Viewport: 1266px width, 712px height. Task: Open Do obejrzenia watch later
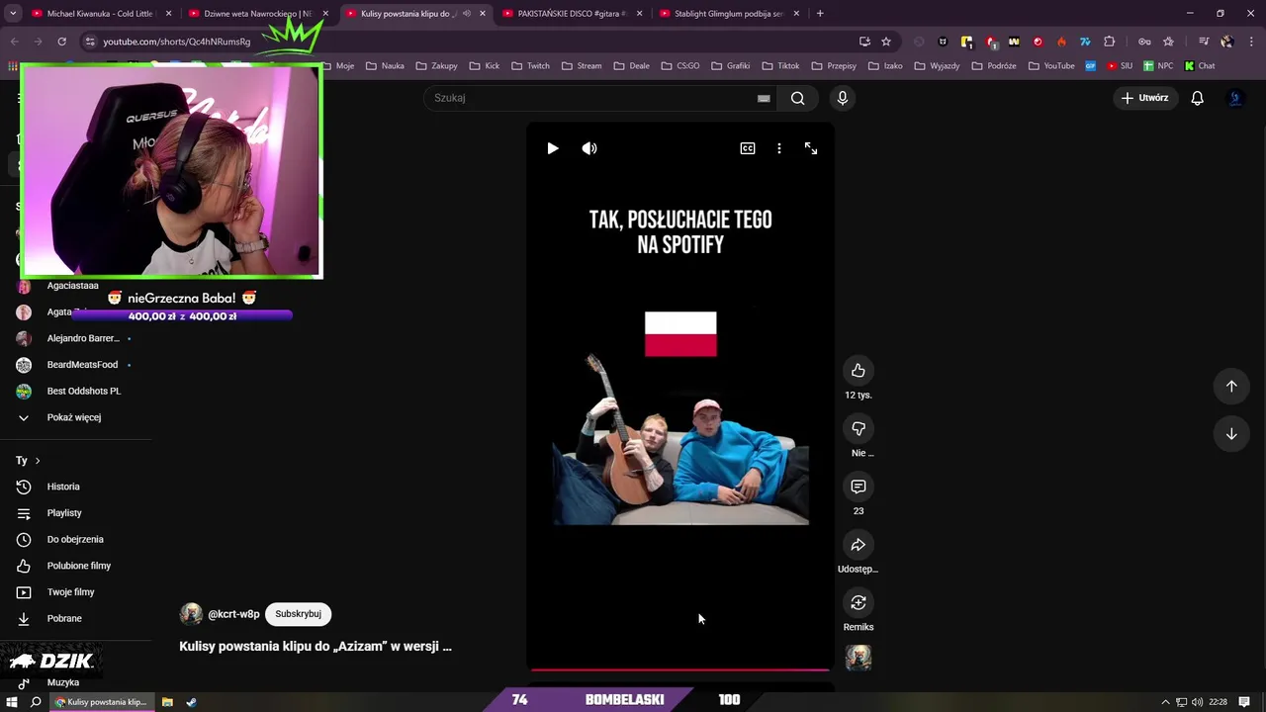[75, 539]
